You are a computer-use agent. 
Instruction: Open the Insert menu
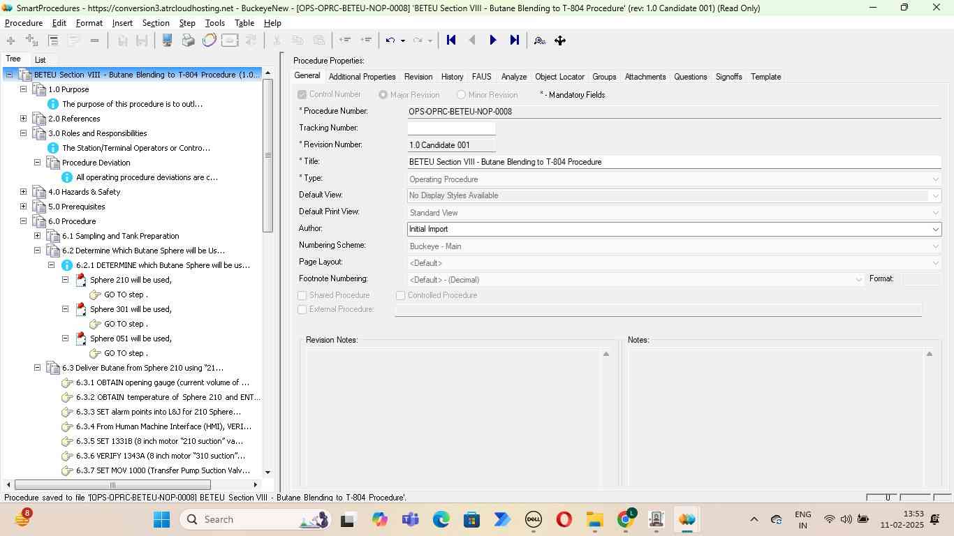(122, 23)
